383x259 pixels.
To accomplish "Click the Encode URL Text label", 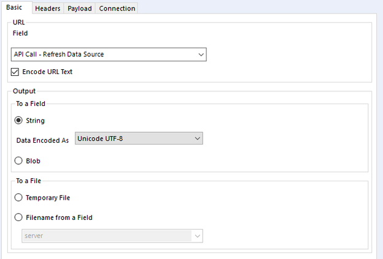I will [47, 72].
